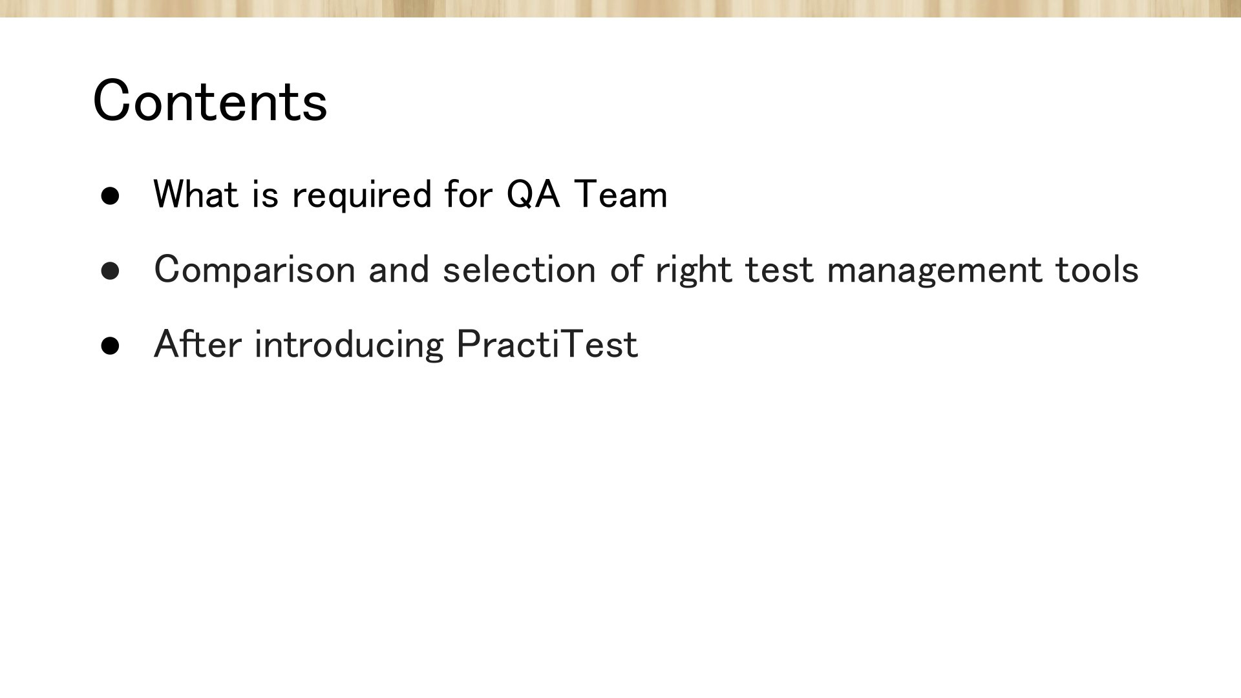The width and height of the screenshot is (1241, 698).
Task: Click the word management
Action: click(x=934, y=271)
